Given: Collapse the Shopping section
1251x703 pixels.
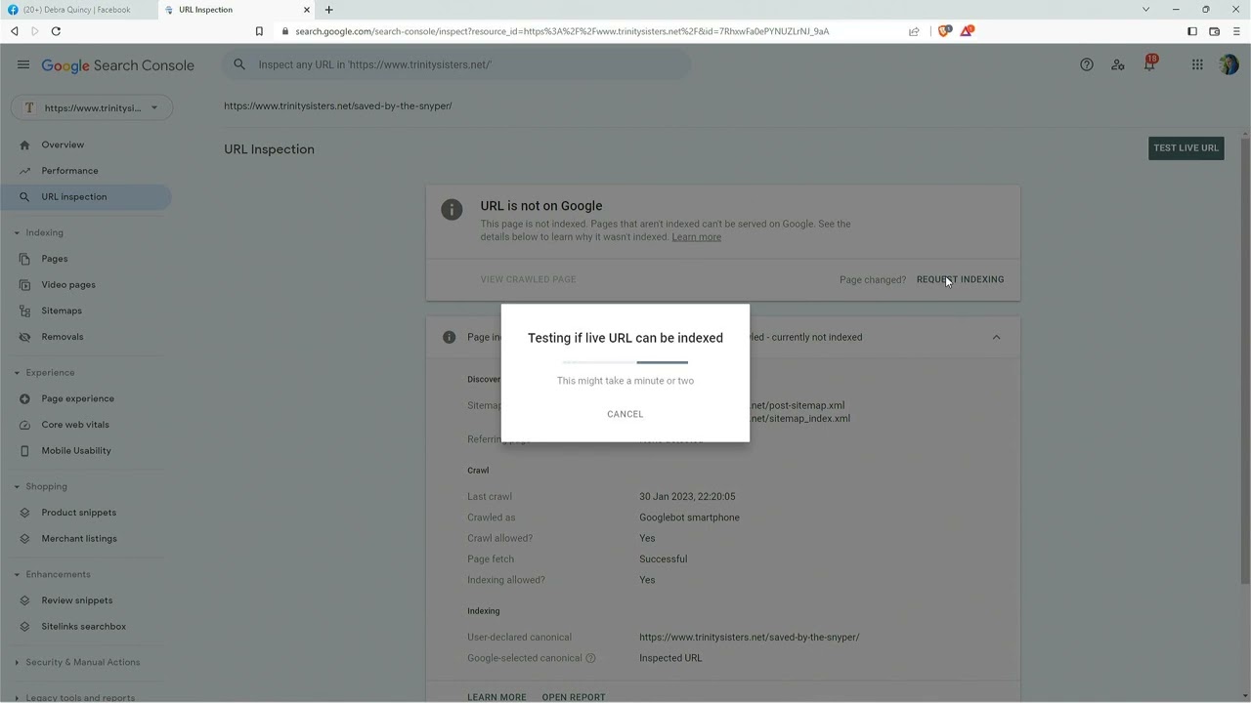Looking at the screenshot, I should tap(17, 486).
